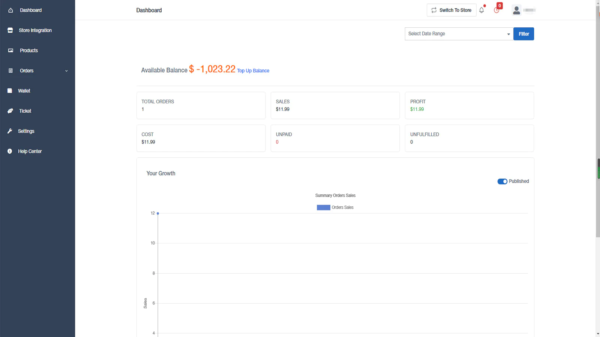Click the Help Center info icon

10,151
